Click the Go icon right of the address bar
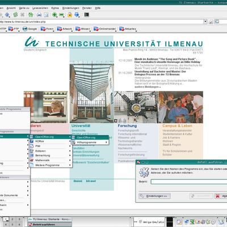Viewport: 227px width, 227px height. click(217, 22)
